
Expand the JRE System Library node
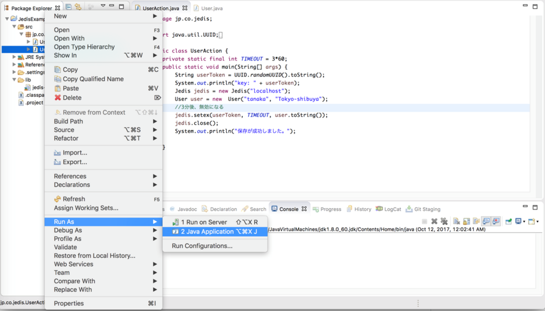point(14,57)
